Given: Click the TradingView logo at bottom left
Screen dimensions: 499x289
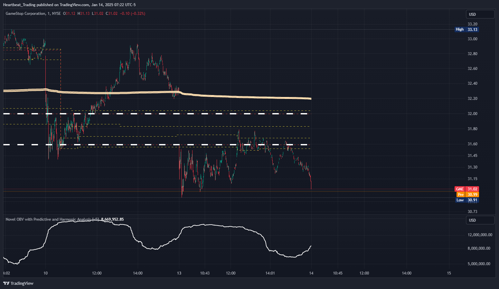Looking at the screenshot, I should 18,283.
